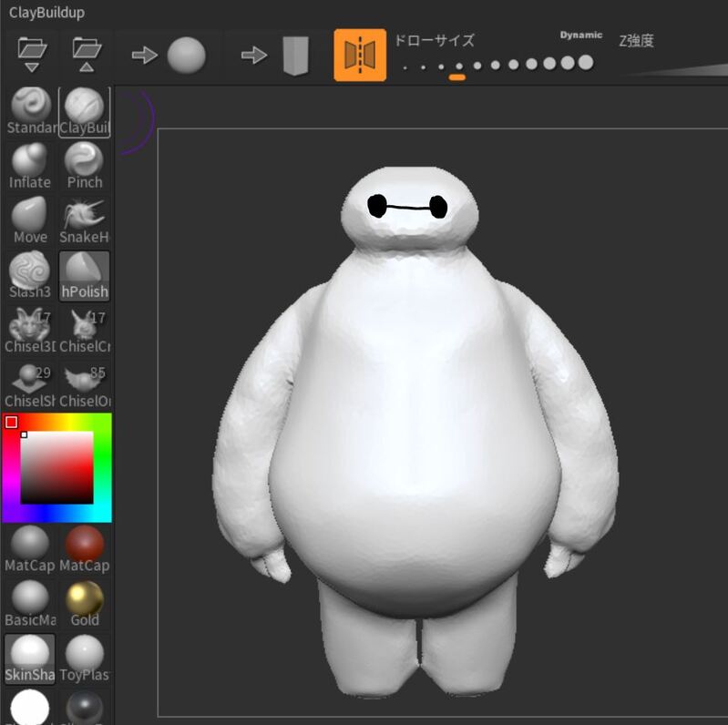Apply the gray MatCap material
This screenshot has height=725, width=728.
tap(30, 549)
